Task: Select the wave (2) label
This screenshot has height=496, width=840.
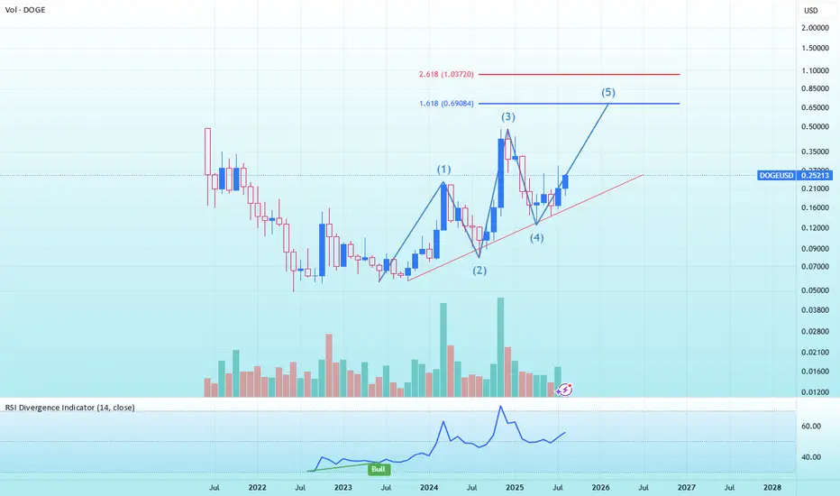Action: tap(479, 271)
